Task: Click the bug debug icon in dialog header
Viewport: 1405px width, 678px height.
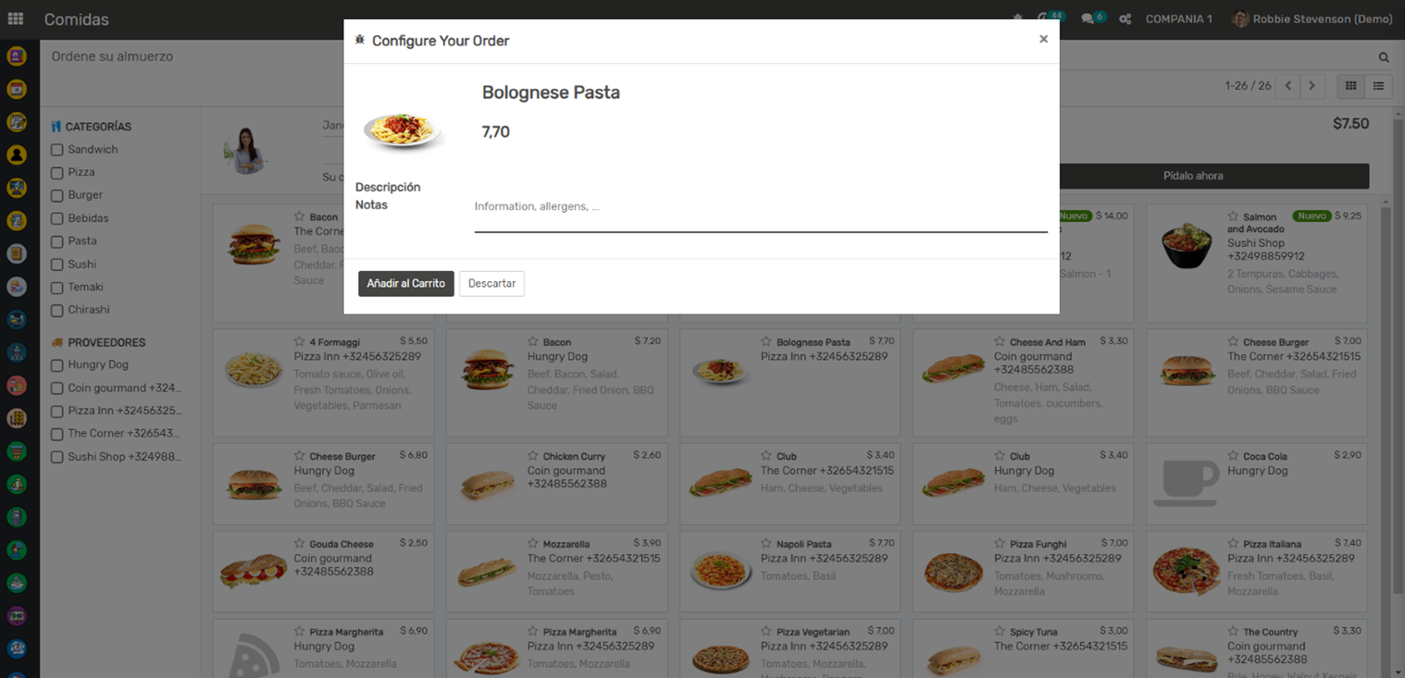Action: (360, 41)
